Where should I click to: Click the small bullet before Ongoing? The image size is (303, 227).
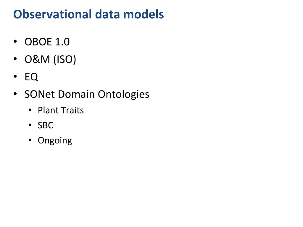click(x=30, y=140)
